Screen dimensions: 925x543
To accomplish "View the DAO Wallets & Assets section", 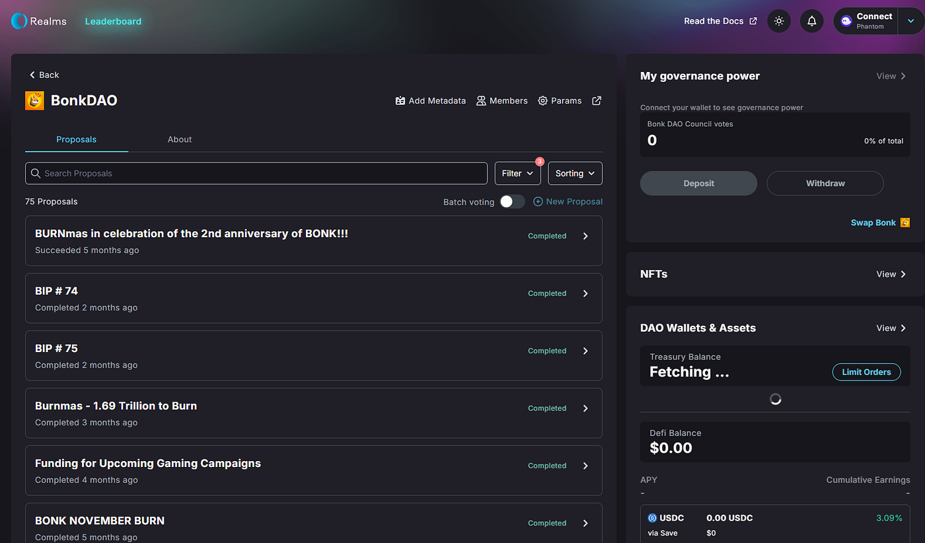I will [x=891, y=328].
